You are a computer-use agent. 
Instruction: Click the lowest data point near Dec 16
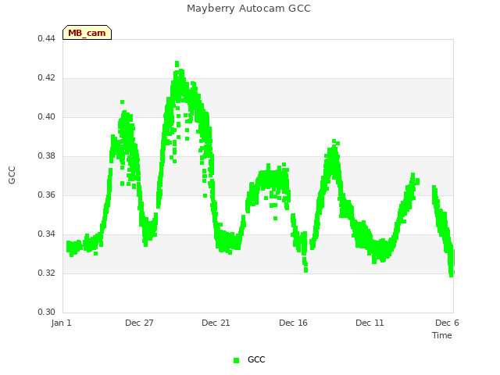pos(305,270)
